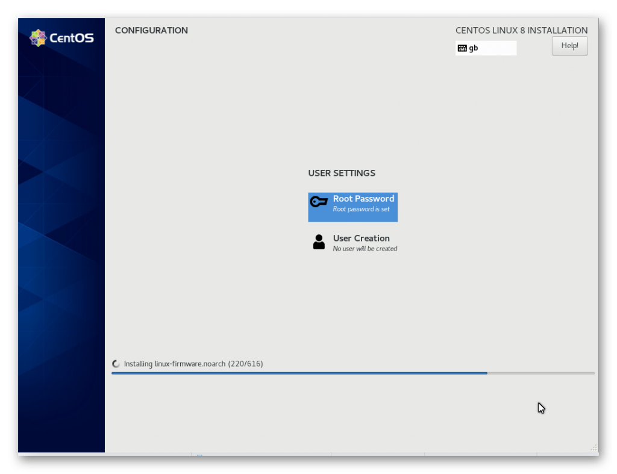Click the 'Installing linux-firmware.noarch (220/616)' status text
Screen dimensions: 617x474
pos(193,364)
